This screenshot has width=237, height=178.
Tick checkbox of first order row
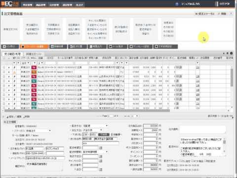[4, 67]
